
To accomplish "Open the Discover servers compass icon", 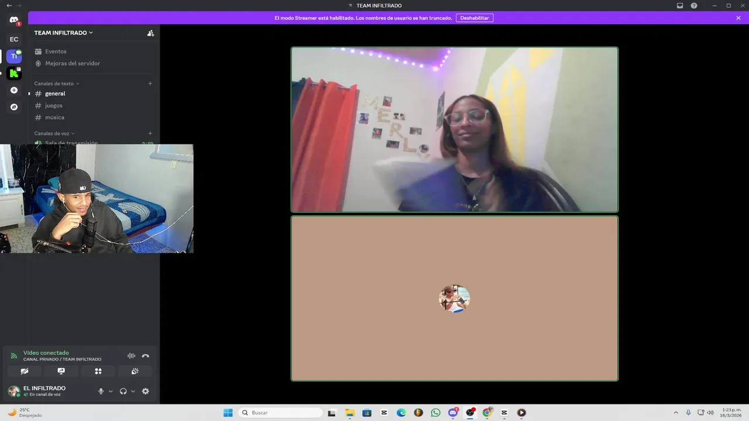I will [14, 107].
